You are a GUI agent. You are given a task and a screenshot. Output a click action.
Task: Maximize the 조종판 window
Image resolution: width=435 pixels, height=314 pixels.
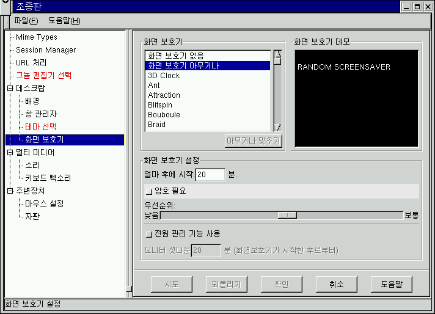pos(417,7)
